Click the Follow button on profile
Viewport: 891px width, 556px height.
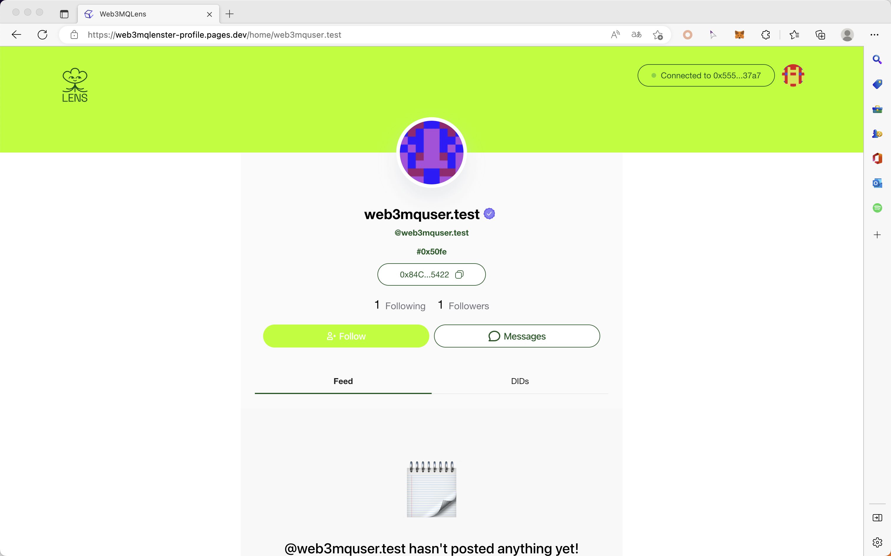pyautogui.click(x=346, y=336)
